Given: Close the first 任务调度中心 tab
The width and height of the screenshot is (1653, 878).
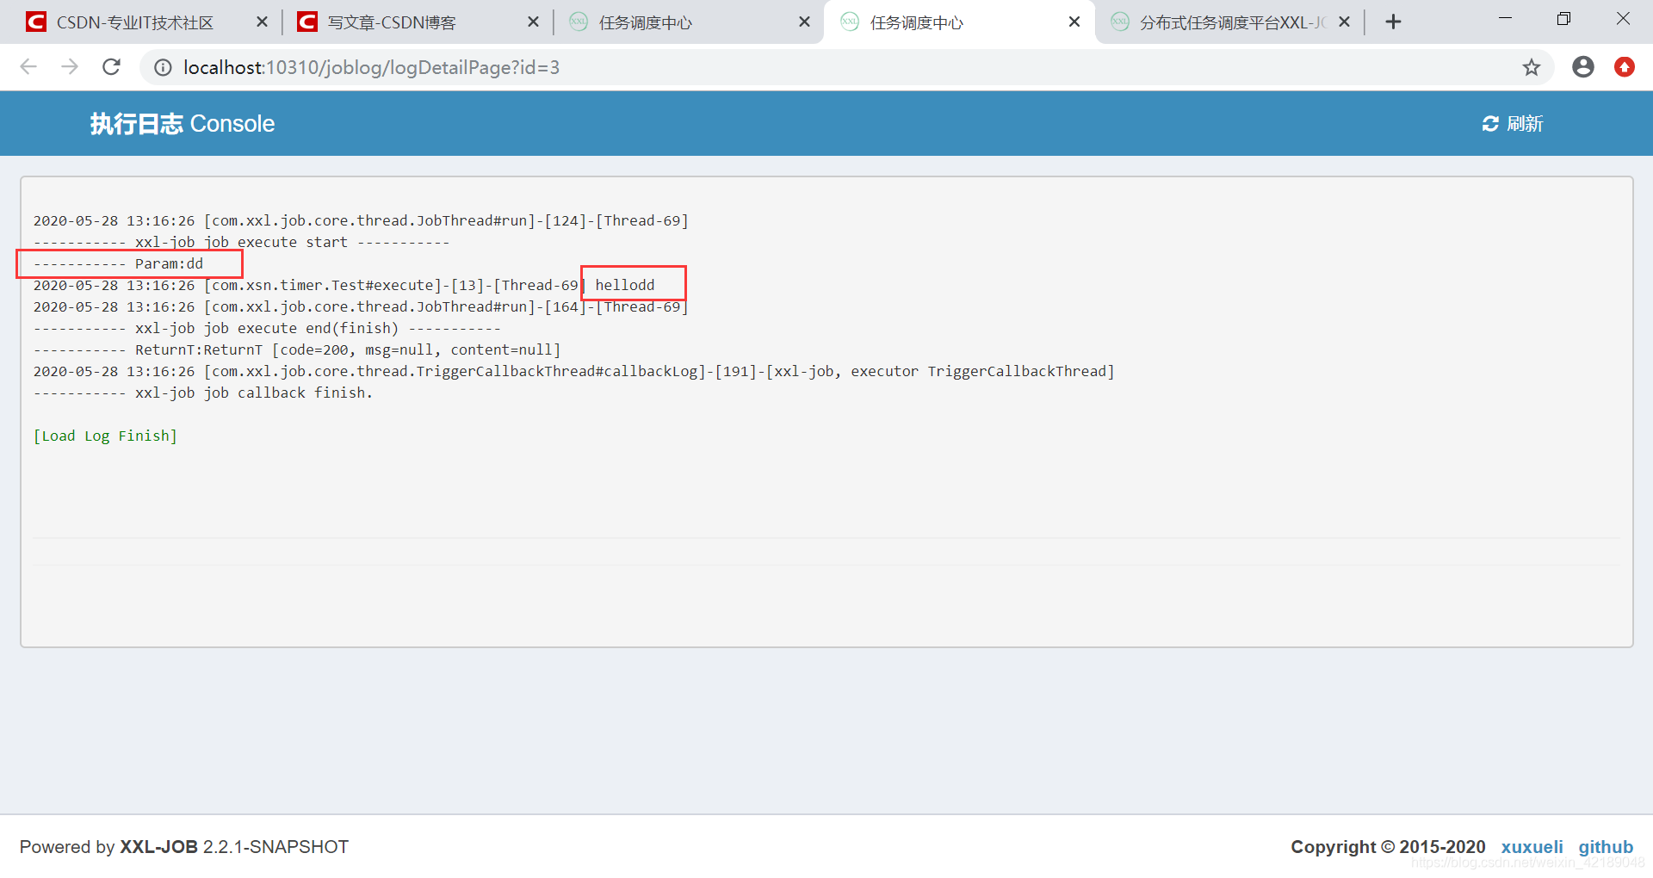Looking at the screenshot, I should (x=804, y=22).
